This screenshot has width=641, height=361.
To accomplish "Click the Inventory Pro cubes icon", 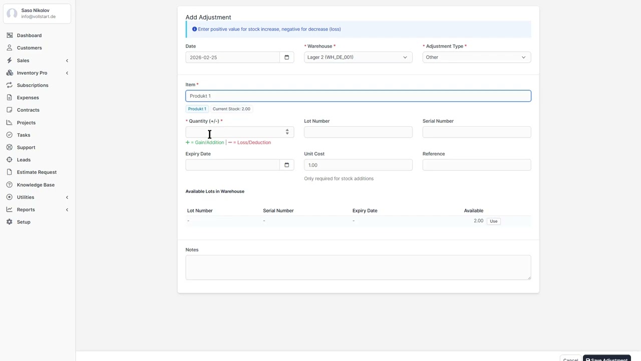I will pos(10,73).
